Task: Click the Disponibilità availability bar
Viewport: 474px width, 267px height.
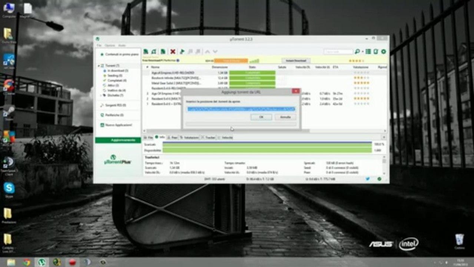Action: [x=267, y=150]
